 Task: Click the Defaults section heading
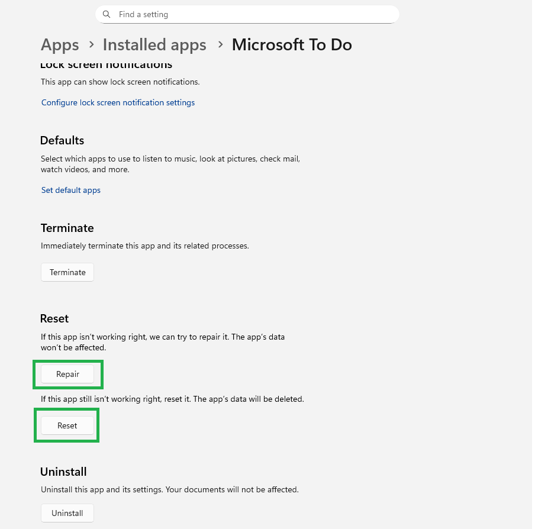click(x=62, y=140)
